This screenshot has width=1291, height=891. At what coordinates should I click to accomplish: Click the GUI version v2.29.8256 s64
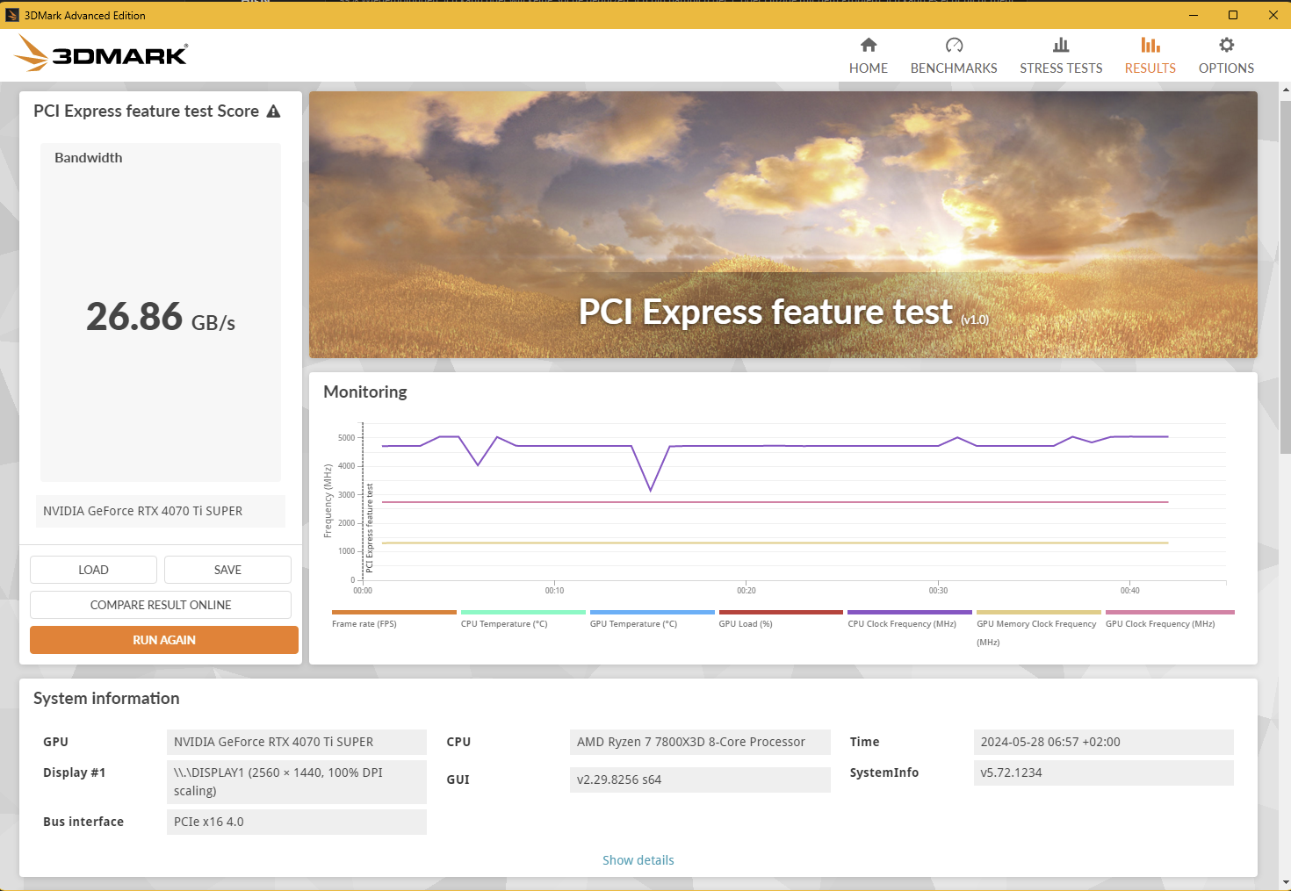click(x=700, y=780)
